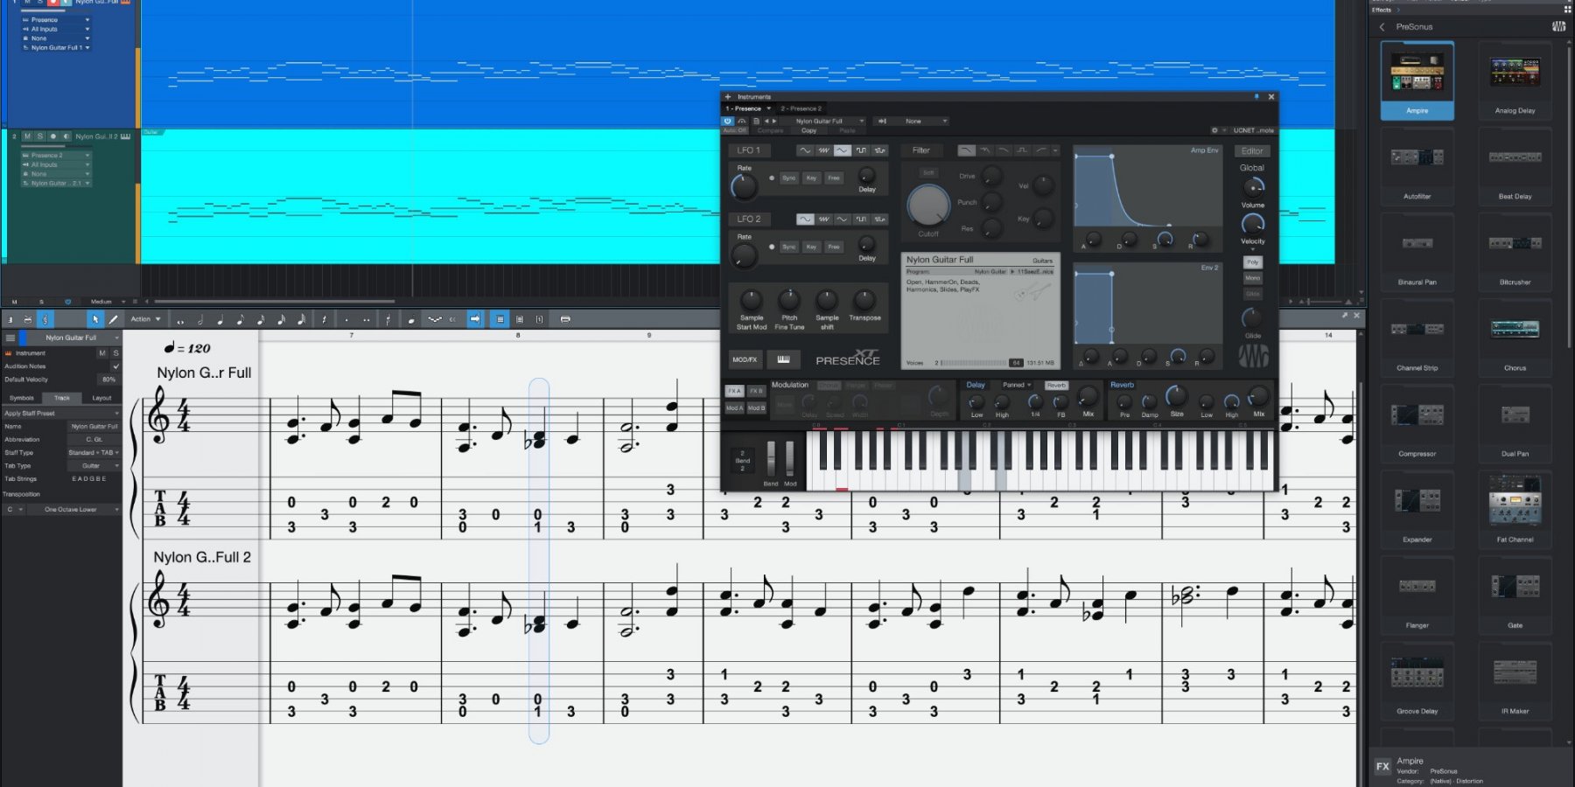Screen dimensions: 1575x787
Task: Open the Staff Type Standard + TAB dropdown
Action: point(92,453)
